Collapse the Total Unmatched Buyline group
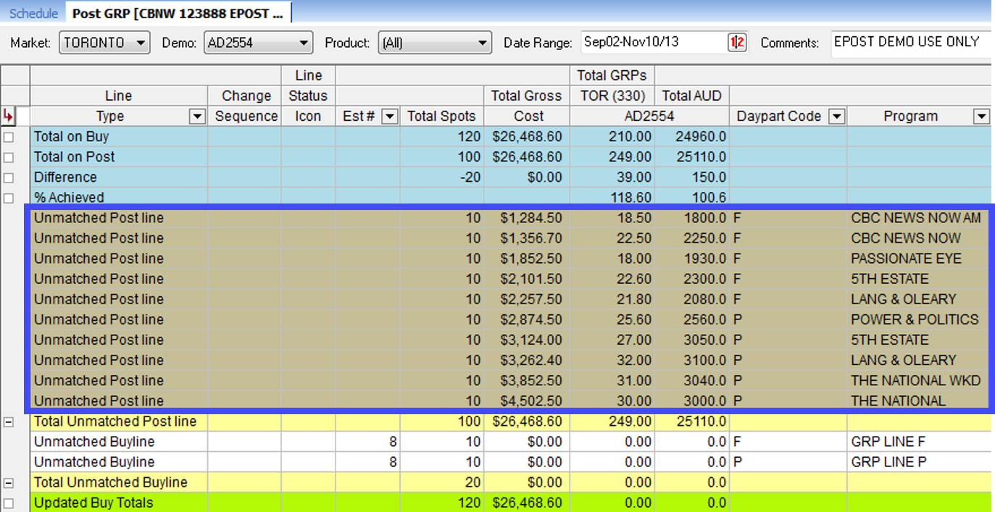The image size is (995, 512). point(8,483)
